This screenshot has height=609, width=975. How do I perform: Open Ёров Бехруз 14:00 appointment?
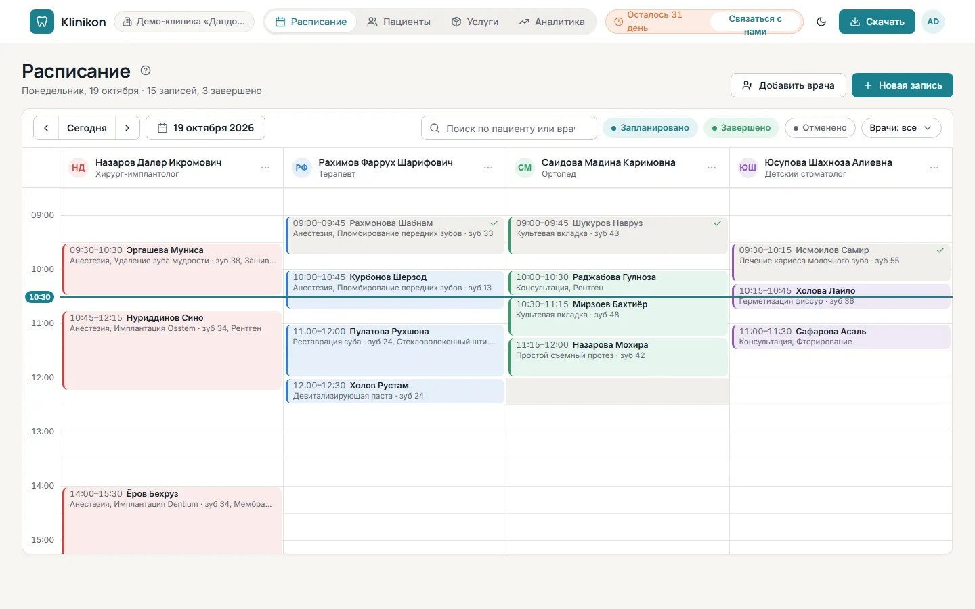tap(172, 520)
